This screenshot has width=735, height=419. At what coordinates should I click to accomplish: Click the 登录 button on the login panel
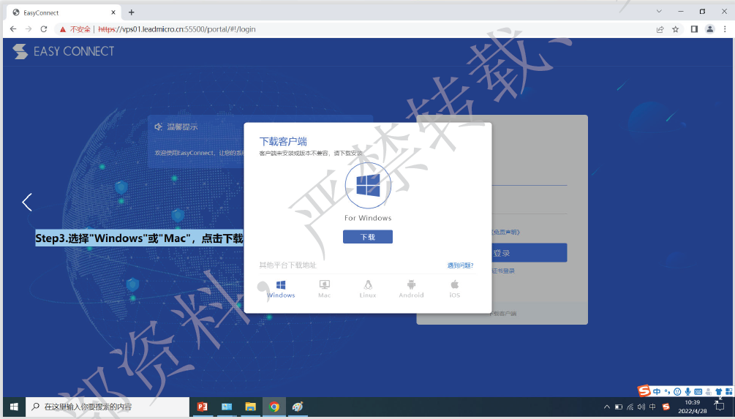(x=529, y=253)
